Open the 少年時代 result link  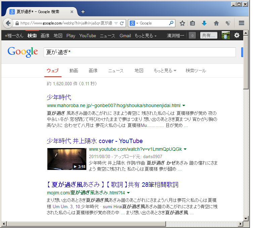coord(59,97)
